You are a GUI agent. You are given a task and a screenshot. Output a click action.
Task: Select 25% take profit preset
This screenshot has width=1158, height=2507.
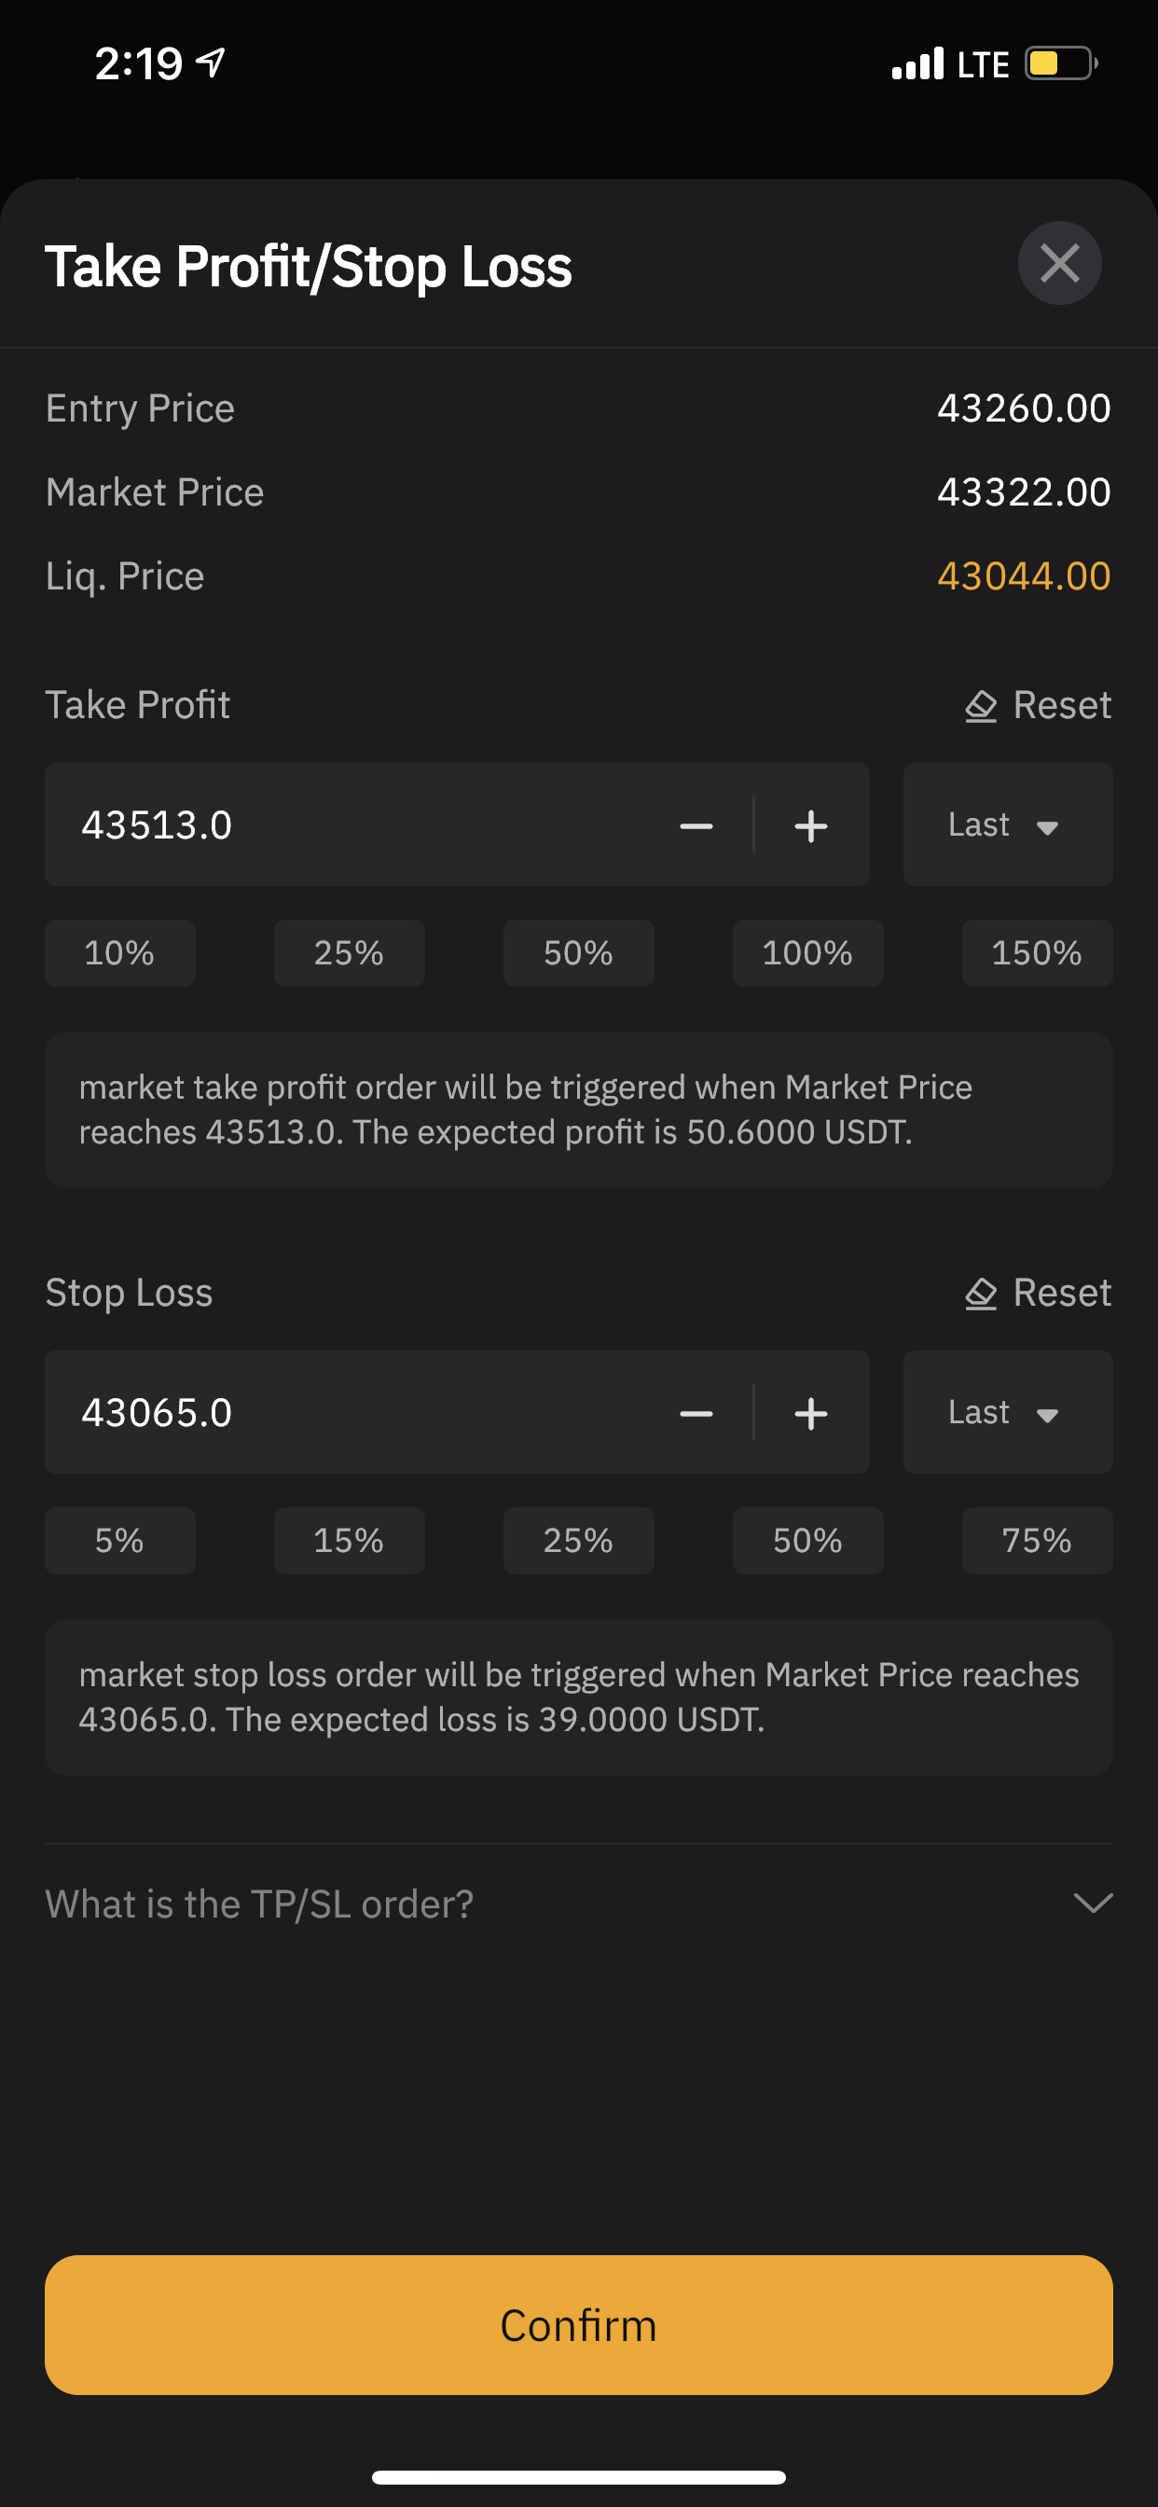tap(350, 953)
